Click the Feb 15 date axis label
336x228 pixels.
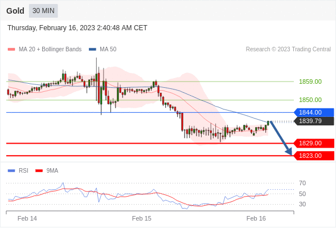tap(142, 218)
